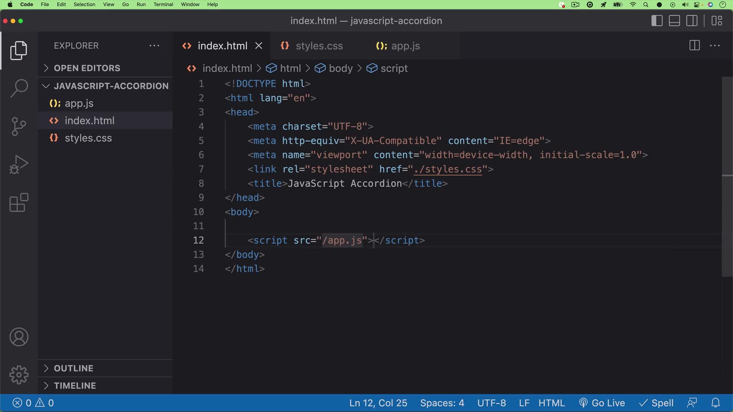Toggle the bottom panel visibility
Screen dimensions: 733x412
point(674,21)
